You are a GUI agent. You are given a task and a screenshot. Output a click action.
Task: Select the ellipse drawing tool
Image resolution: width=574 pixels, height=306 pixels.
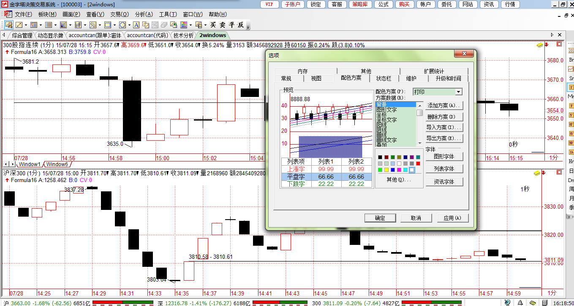pos(122,25)
